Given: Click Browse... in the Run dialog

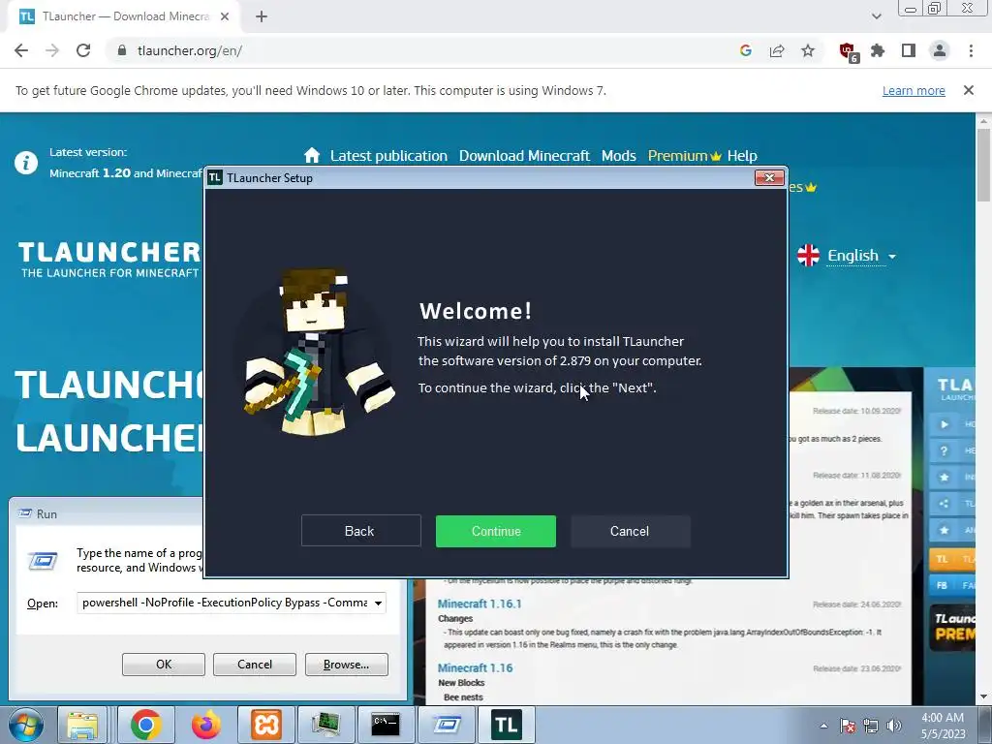Looking at the screenshot, I should [346, 665].
